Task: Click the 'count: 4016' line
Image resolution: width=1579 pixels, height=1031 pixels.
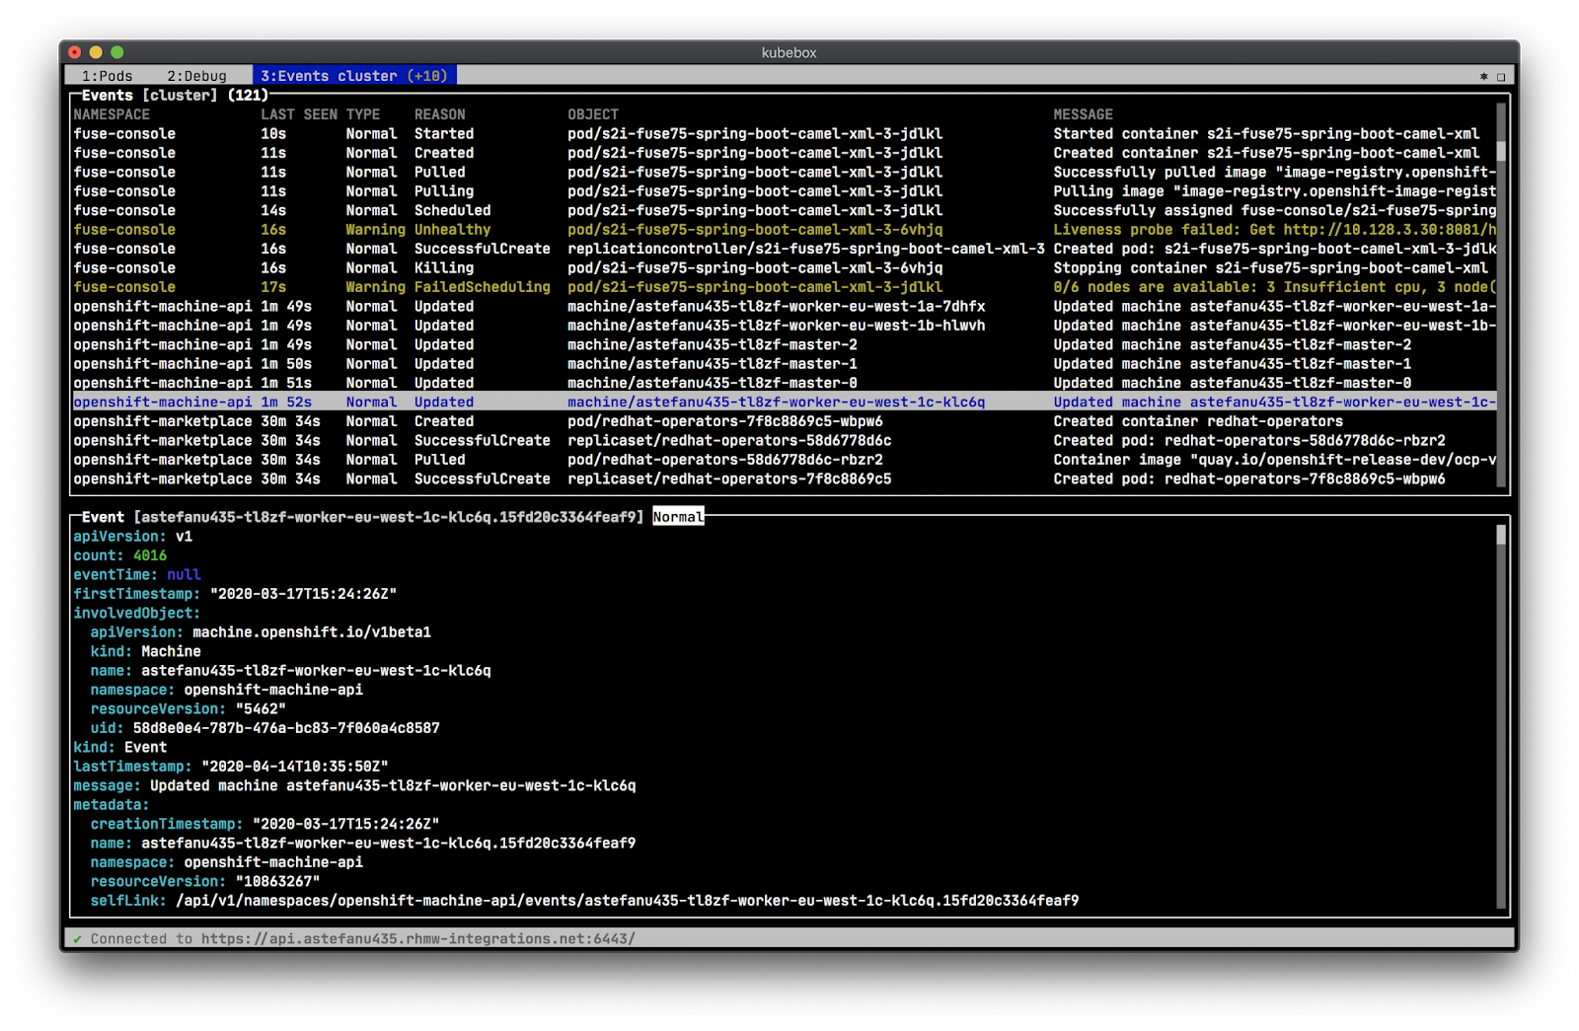Action: click(x=119, y=555)
